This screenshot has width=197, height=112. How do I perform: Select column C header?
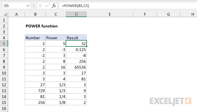pyautogui.click(x=56, y=14)
